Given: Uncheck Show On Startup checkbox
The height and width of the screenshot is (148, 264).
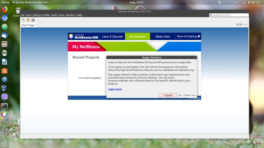Looking at the screenshot, I should tap(199, 36).
